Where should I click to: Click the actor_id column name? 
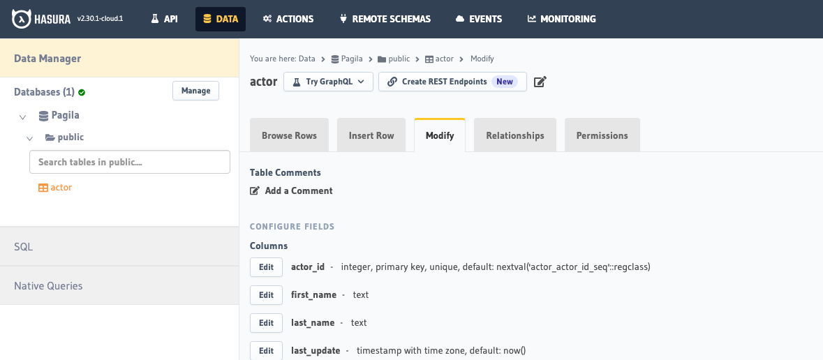point(308,267)
